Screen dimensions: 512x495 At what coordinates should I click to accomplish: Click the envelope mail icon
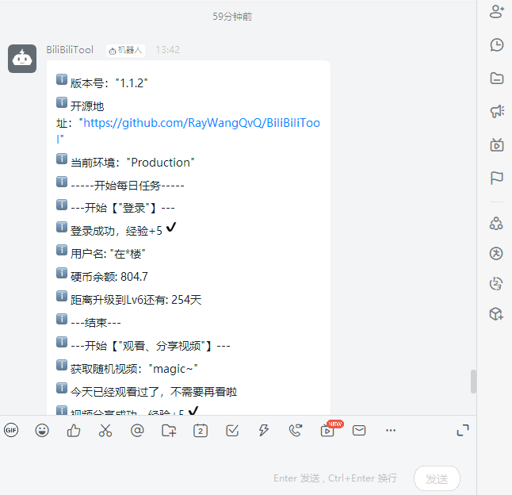click(x=359, y=430)
